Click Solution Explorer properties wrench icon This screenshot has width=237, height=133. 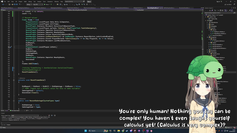tap(230, 10)
